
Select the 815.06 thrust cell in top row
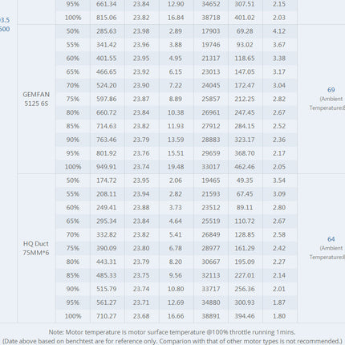107,18
